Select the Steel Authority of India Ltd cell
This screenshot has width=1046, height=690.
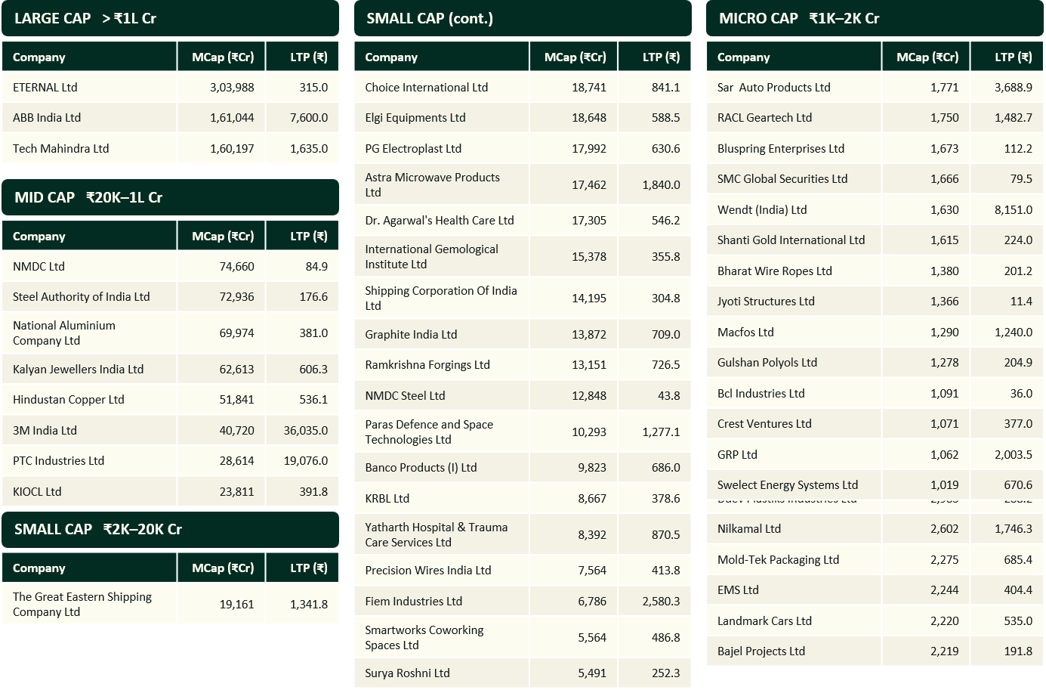(89, 297)
